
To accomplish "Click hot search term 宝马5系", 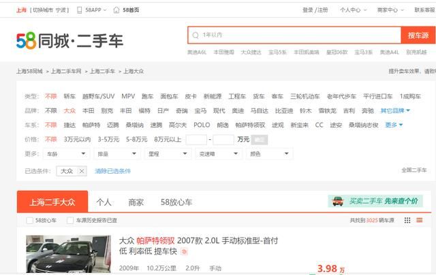I will tap(277, 52).
